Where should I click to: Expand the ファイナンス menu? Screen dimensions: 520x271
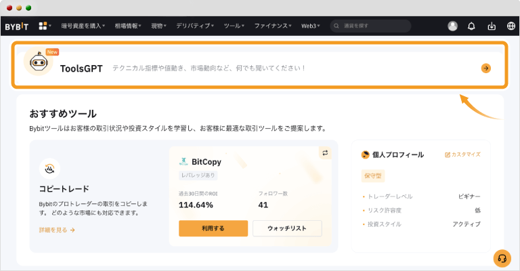(273, 26)
